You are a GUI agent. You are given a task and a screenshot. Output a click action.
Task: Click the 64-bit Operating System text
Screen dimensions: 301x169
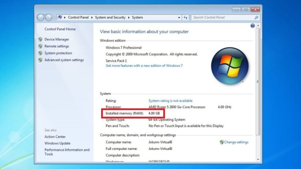[167, 120]
